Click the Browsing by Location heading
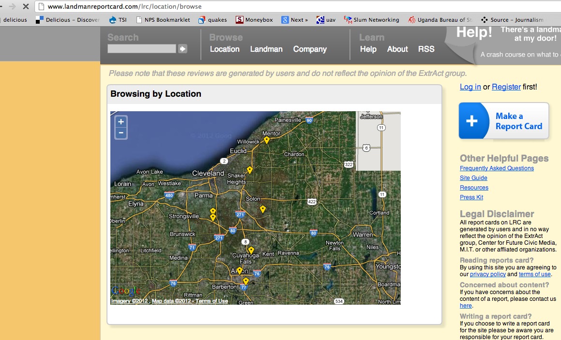The height and width of the screenshot is (340, 561). (156, 94)
